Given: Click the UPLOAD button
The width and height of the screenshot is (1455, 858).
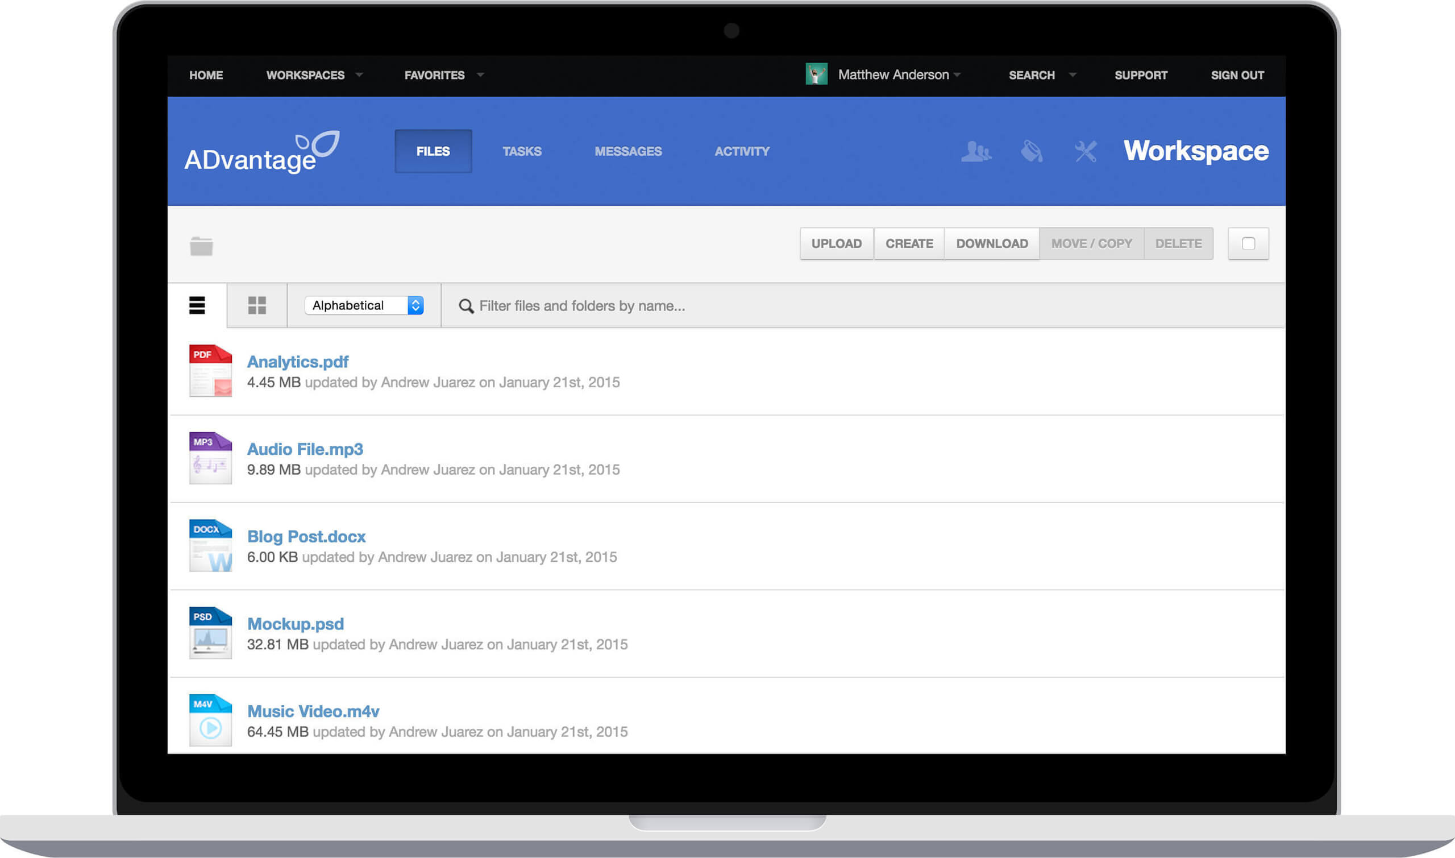Looking at the screenshot, I should pos(836,243).
